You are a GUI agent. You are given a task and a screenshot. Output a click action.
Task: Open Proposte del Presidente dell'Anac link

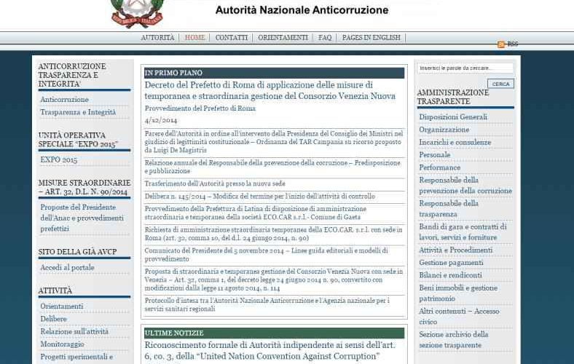point(82,218)
